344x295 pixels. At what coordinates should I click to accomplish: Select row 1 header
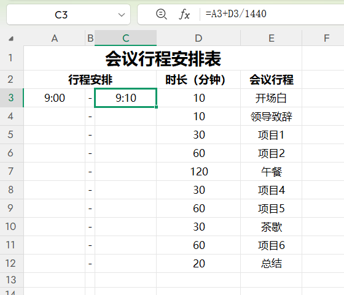(12, 58)
